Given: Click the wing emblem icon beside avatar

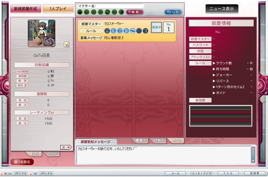Looking at the screenshot, I should click(66, 44).
